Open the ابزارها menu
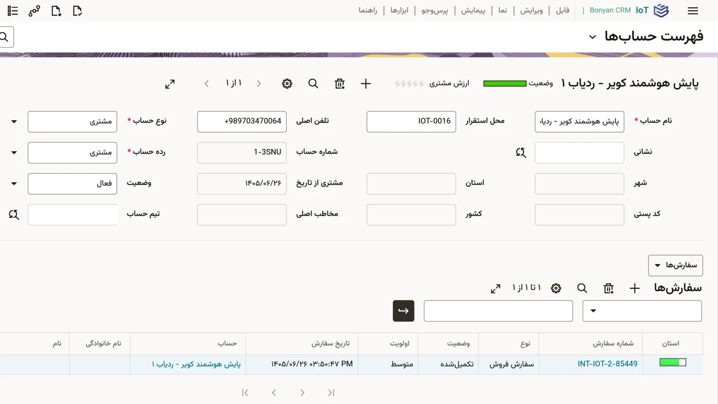The height and width of the screenshot is (404, 718). click(399, 10)
